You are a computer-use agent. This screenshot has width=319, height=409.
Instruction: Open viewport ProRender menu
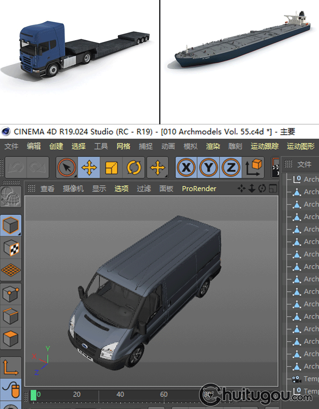click(199, 189)
